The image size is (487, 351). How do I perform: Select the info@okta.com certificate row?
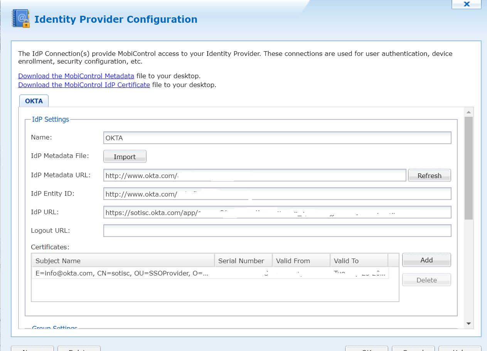pyautogui.click(x=122, y=274)
